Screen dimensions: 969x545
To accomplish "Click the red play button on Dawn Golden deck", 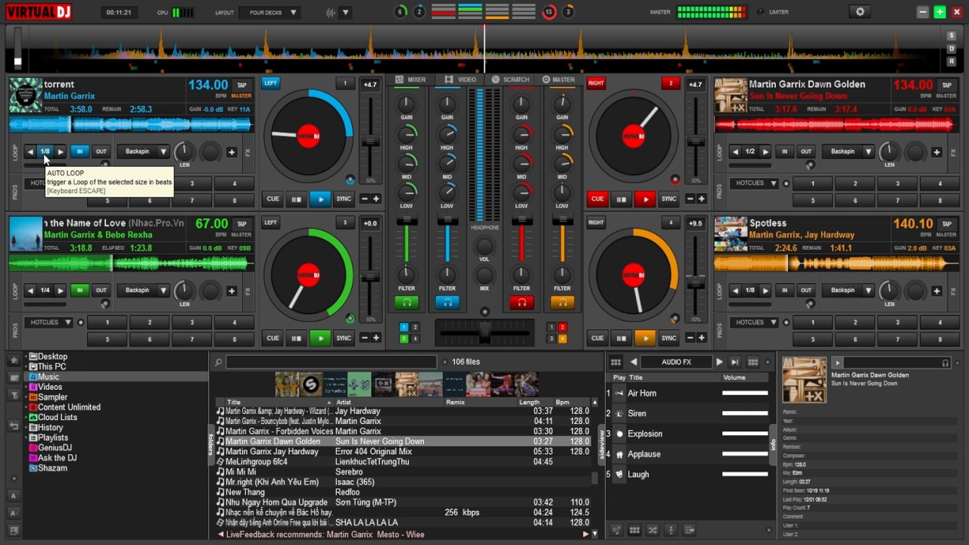I will (645, 199).
